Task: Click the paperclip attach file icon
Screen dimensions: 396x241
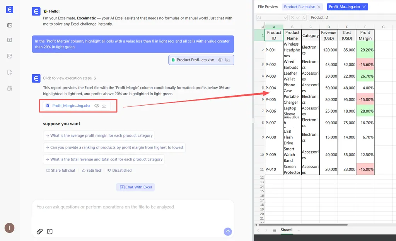Action: 39,232
